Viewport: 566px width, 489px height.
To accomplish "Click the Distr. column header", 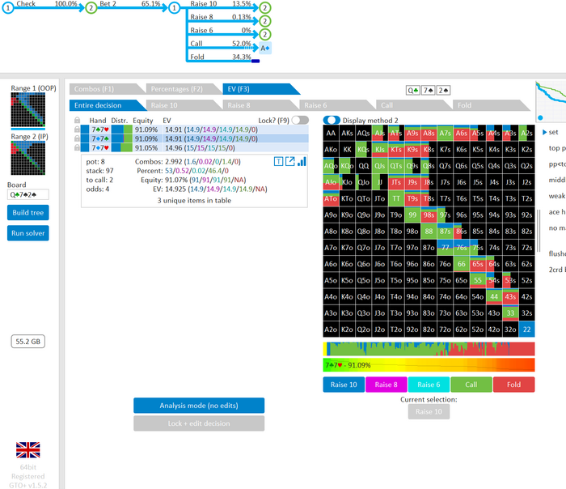I will click(120, 121).
